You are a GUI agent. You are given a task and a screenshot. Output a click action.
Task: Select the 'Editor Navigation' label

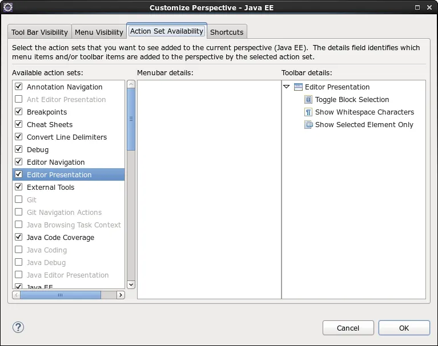click(56, 162)
